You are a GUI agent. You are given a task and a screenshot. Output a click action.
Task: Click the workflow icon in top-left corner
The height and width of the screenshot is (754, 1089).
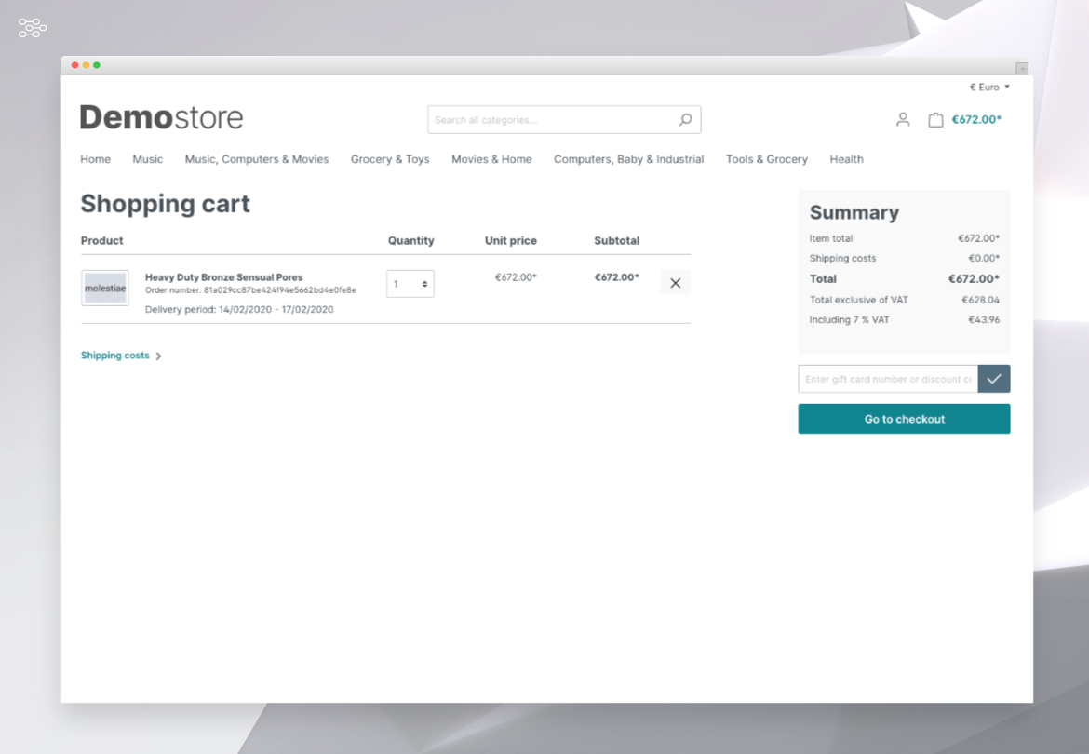[x=32, y=28]
